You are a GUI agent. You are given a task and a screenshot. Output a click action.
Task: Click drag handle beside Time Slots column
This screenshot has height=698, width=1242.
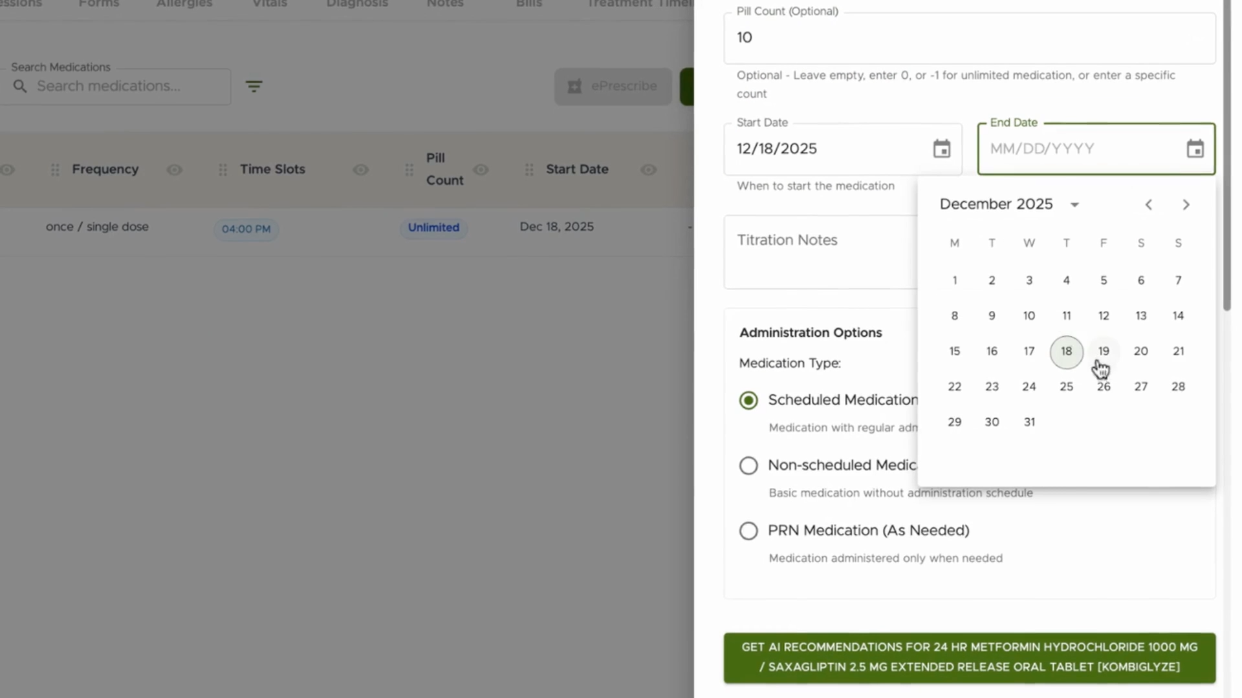223,170
